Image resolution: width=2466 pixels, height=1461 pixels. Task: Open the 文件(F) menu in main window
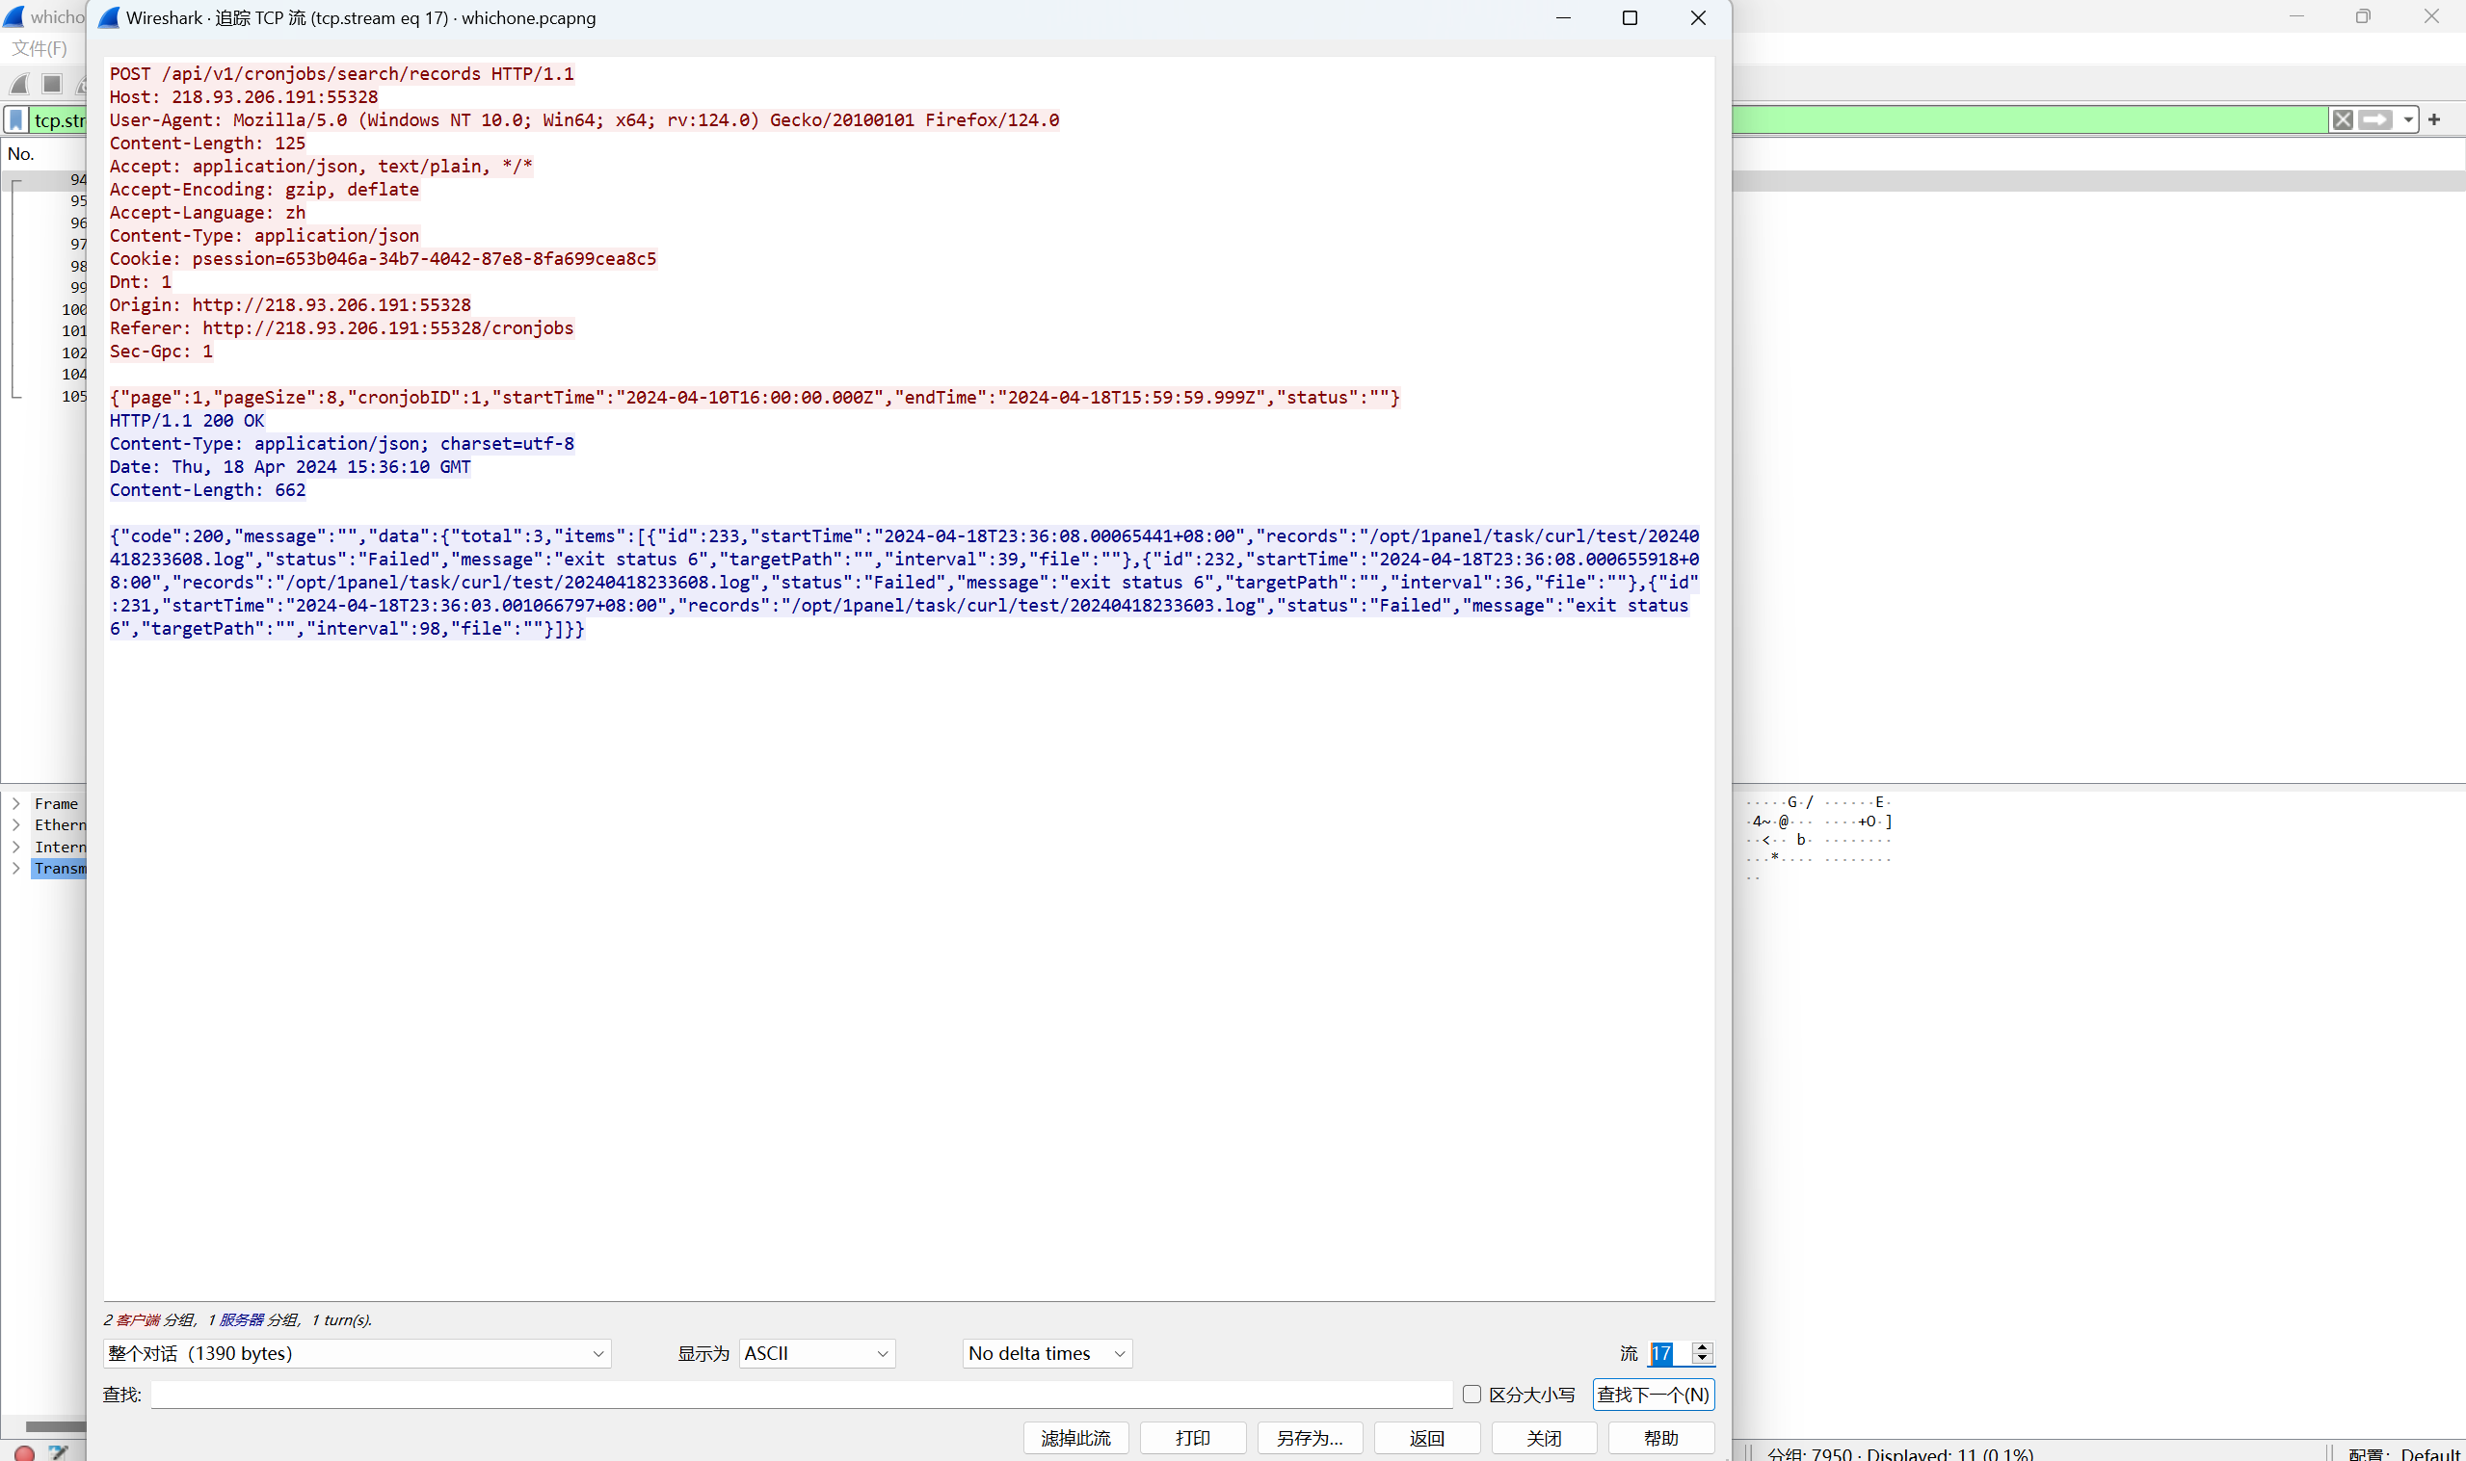click(x=40, y=48)
